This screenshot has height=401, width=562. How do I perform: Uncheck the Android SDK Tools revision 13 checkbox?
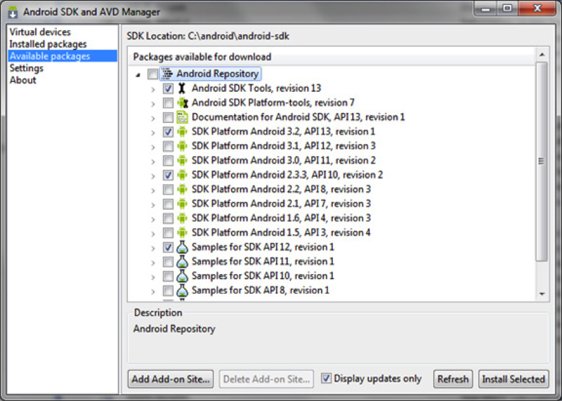coord(168,89)
